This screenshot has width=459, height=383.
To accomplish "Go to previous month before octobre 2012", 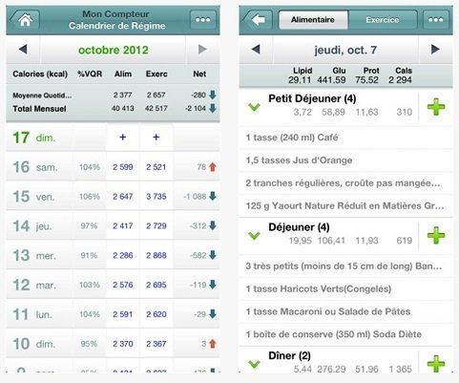I will pyautogui.click(x=23, y=50).
